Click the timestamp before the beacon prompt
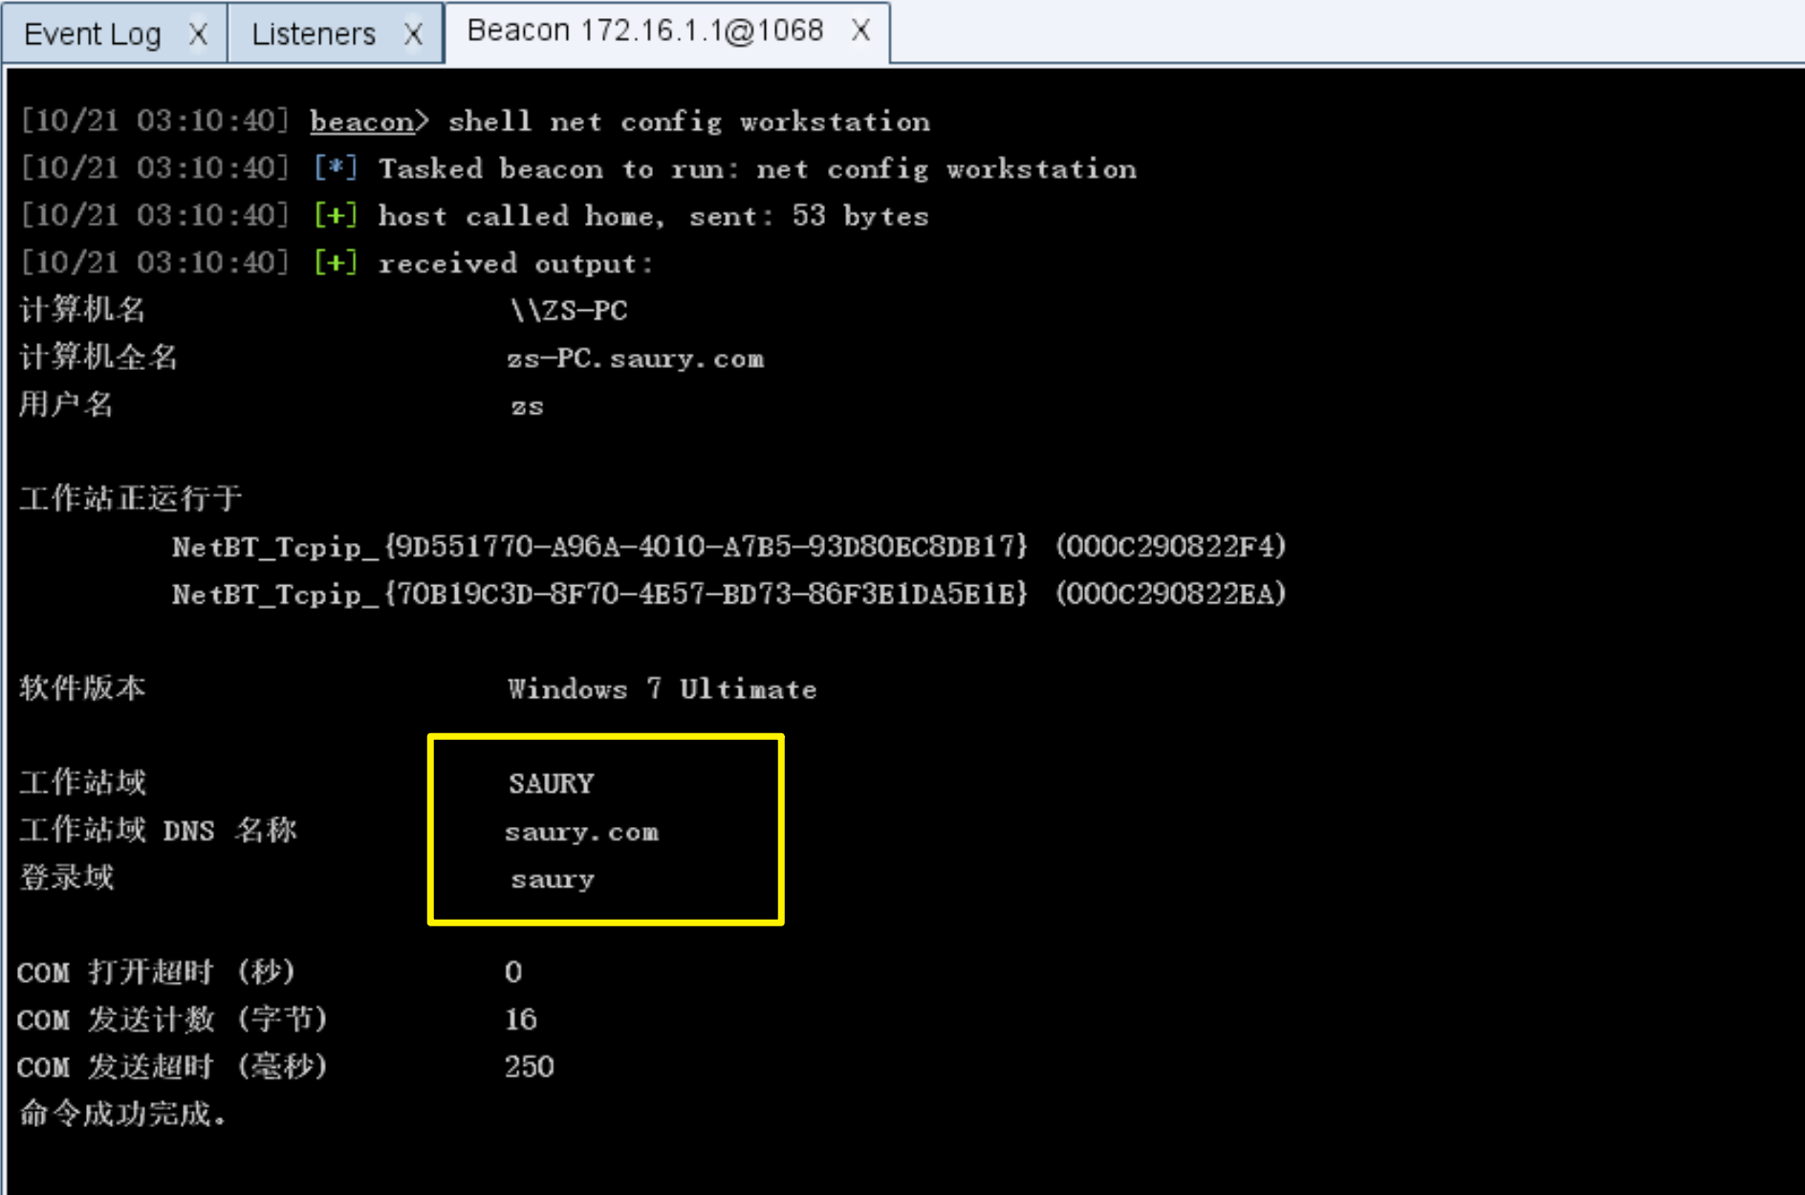This screenshot has width=1805, height=1195. pyautogui.click(x=155, y=121)
